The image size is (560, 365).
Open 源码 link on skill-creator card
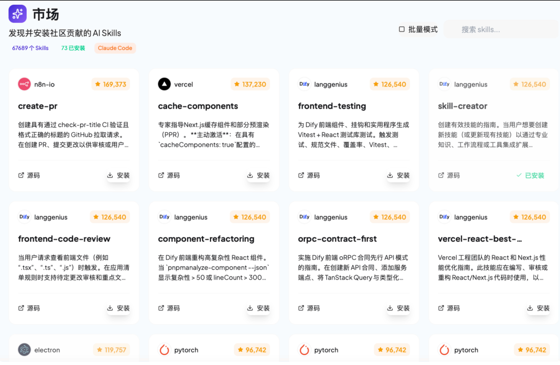[449, 175]
